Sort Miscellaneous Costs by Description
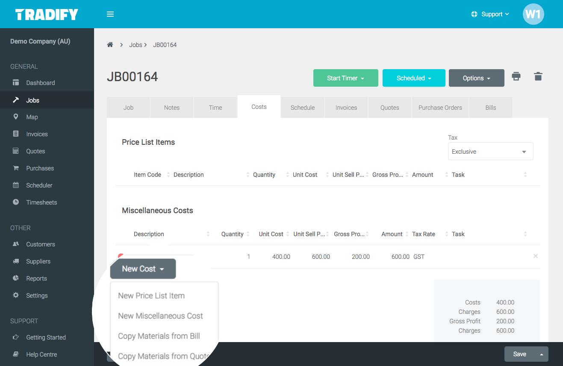The width and height of the screenshot is (563, 366). tap(149, 234)
